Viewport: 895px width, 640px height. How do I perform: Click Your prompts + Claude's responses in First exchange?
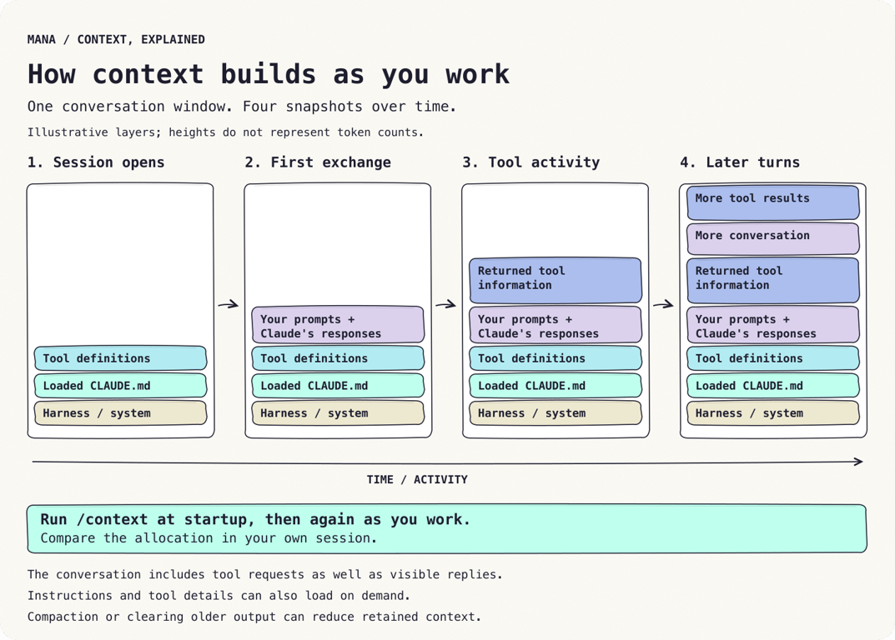coord(338,325)
